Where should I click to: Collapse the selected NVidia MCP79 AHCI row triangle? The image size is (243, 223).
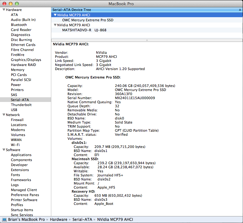[x=55, y=15]
